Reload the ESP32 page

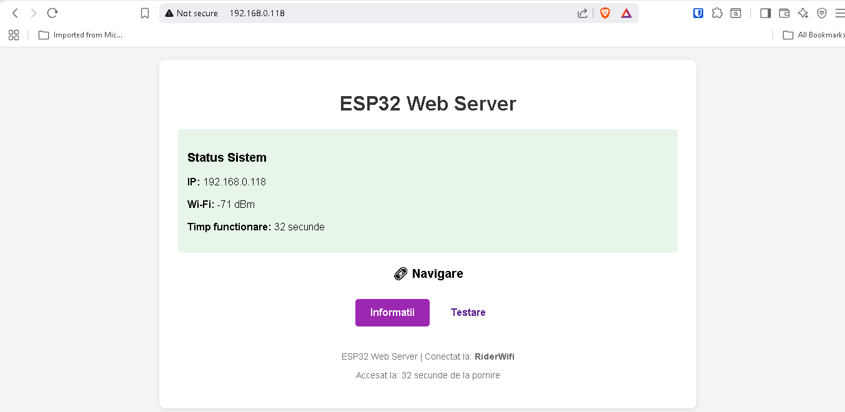52,13
